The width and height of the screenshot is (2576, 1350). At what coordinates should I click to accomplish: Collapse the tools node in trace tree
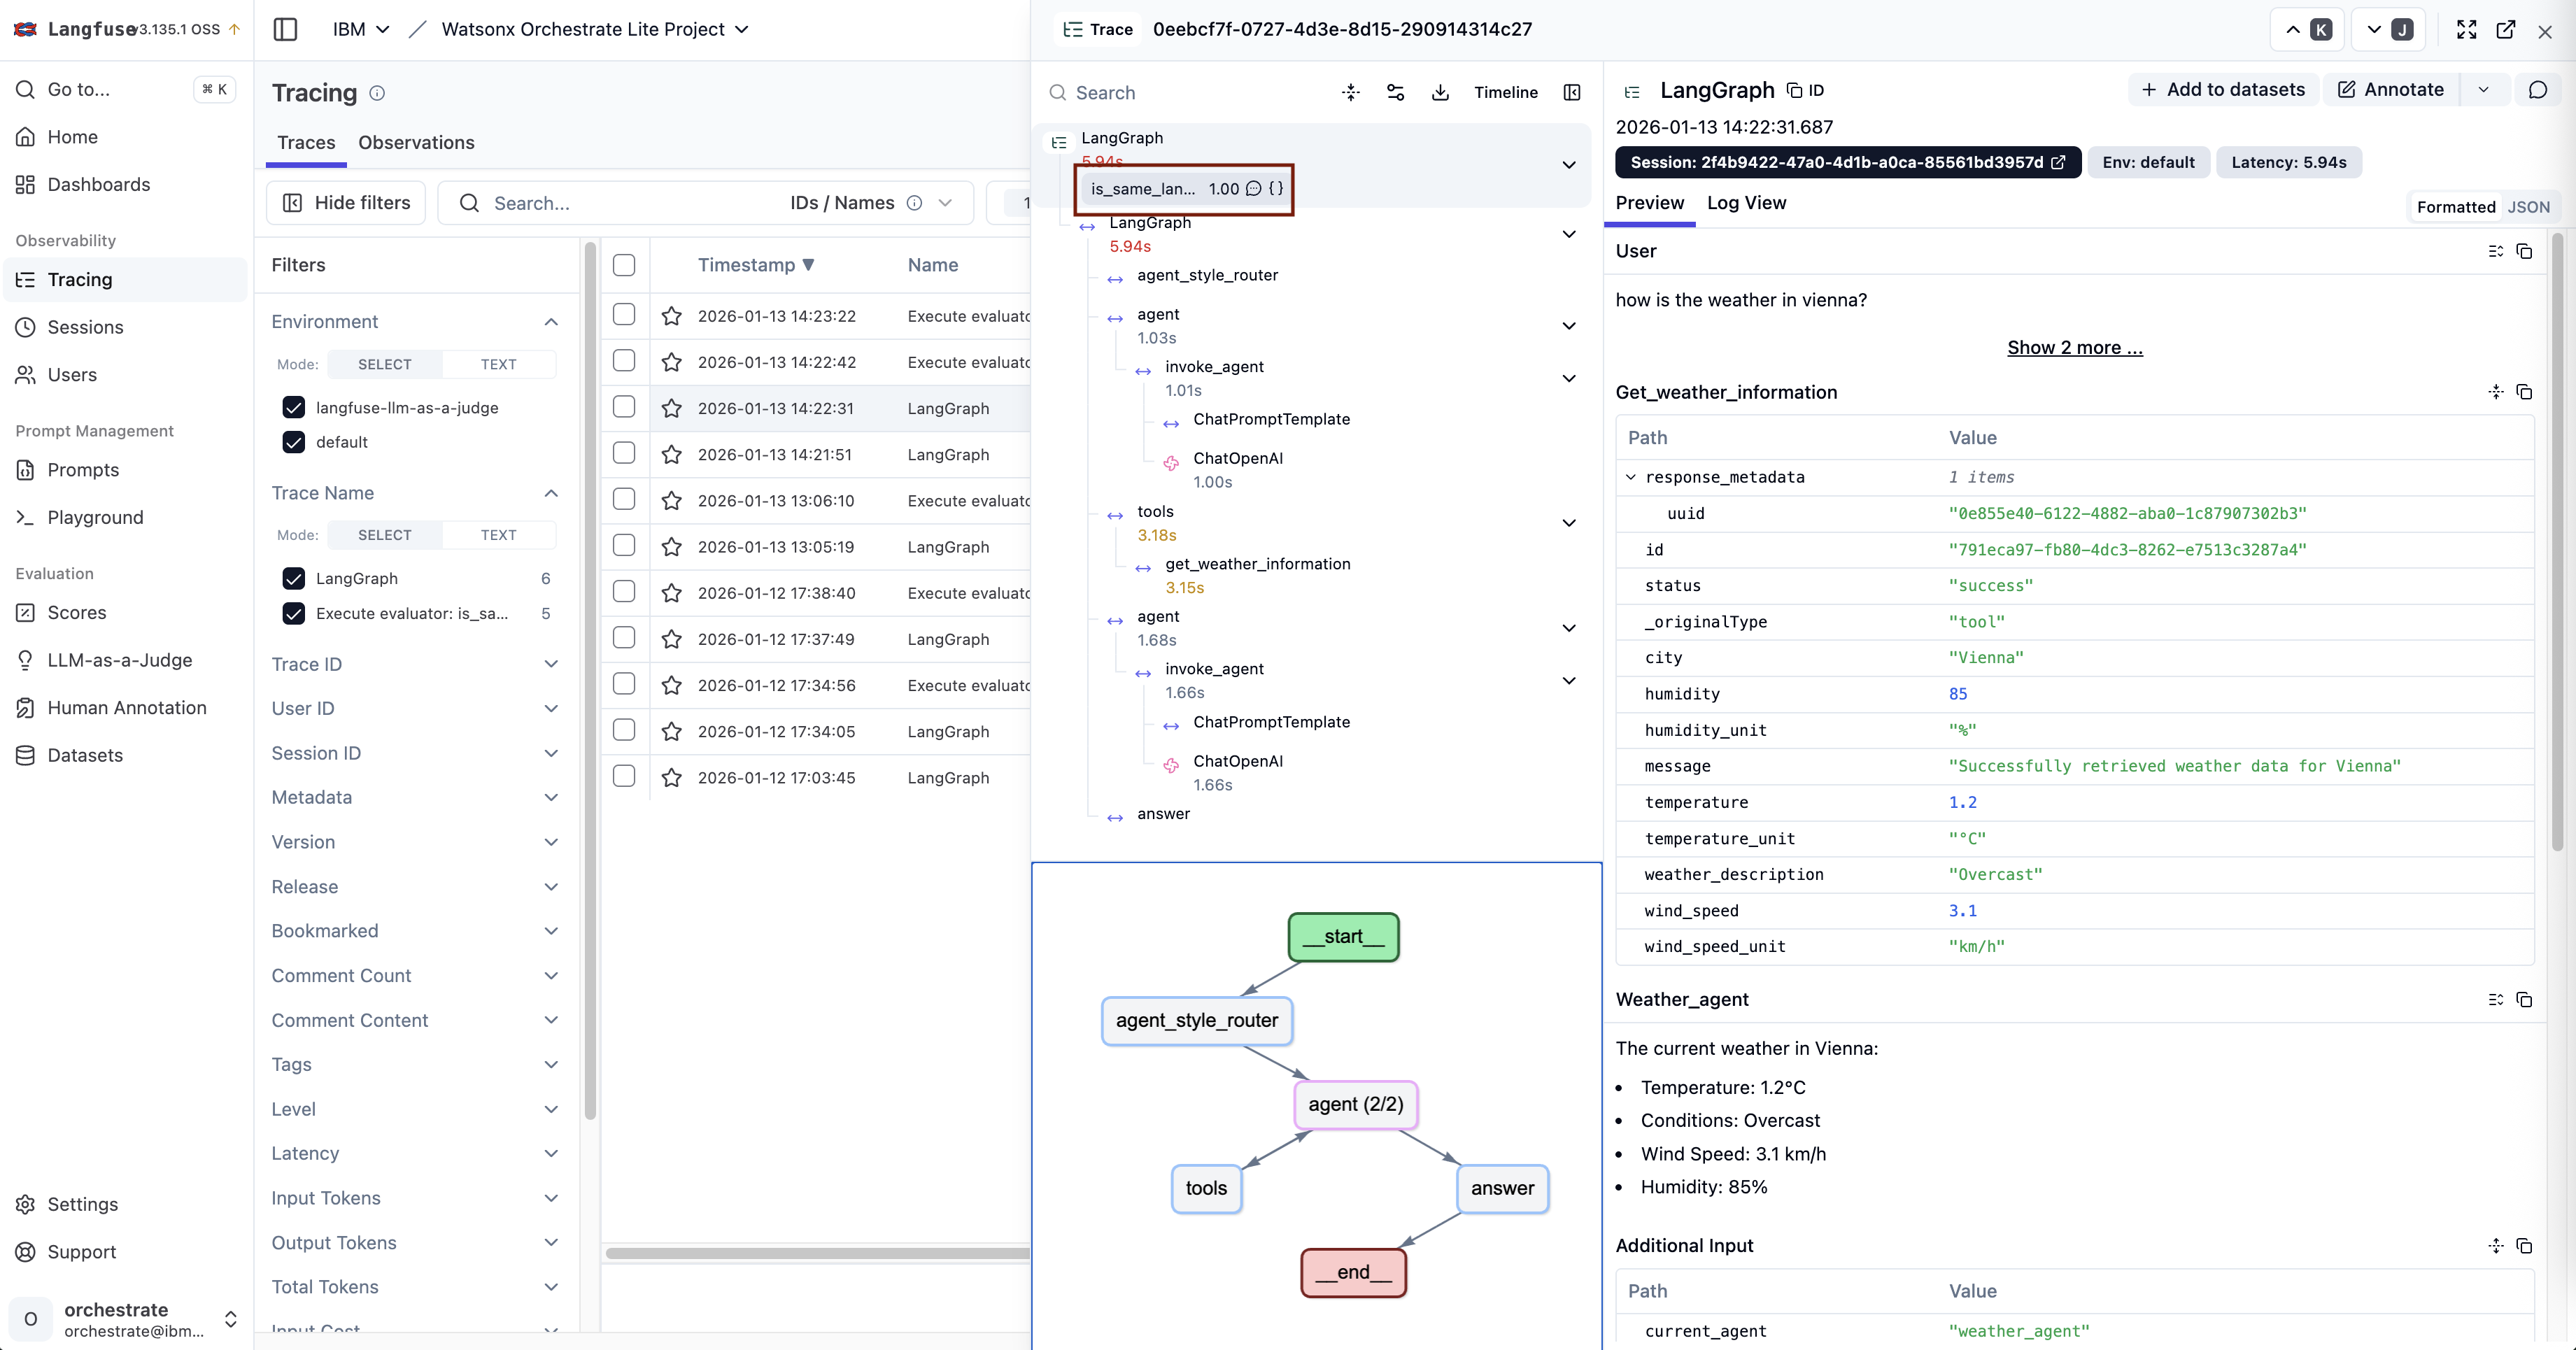(x=1568, y=523)
